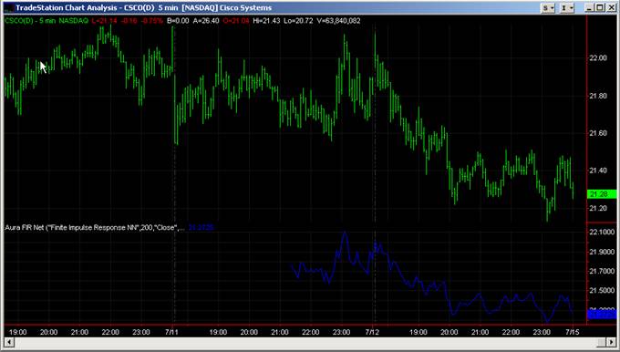Click the TradeStation window icon in title bar
Viewport: 620px width, 352px height.
pyautogui.click(x=8, y=7)
